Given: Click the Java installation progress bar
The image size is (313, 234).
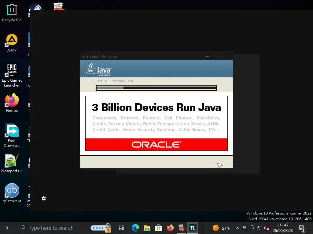Looking at the screenshot, I should (156, 88).
